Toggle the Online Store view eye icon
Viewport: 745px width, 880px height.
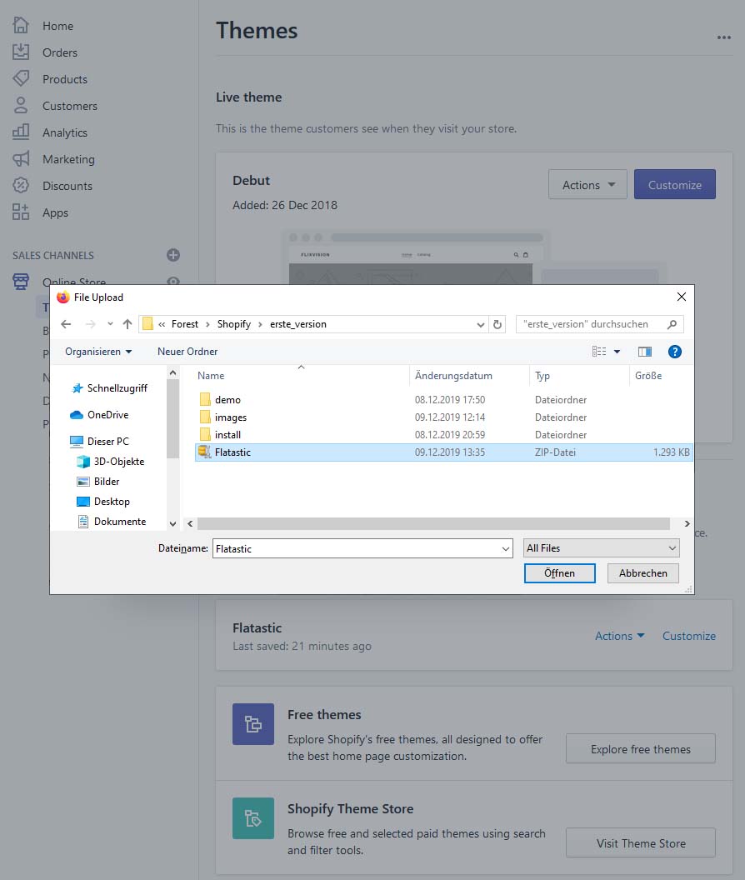click(x=173, y=282)
